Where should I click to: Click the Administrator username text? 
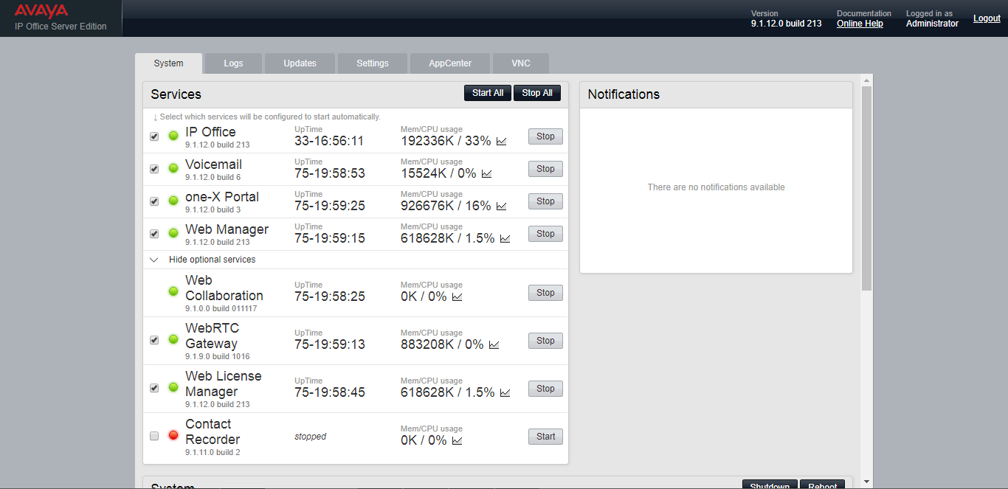[x=932, y=24]
